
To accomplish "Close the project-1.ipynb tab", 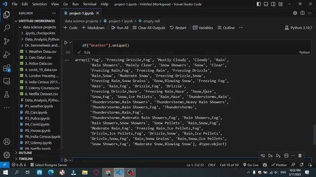I will point(98,13).
